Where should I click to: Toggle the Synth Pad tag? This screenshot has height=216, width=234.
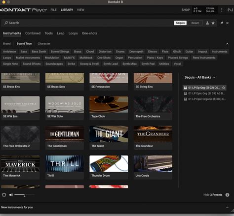(x=148, y=64)
